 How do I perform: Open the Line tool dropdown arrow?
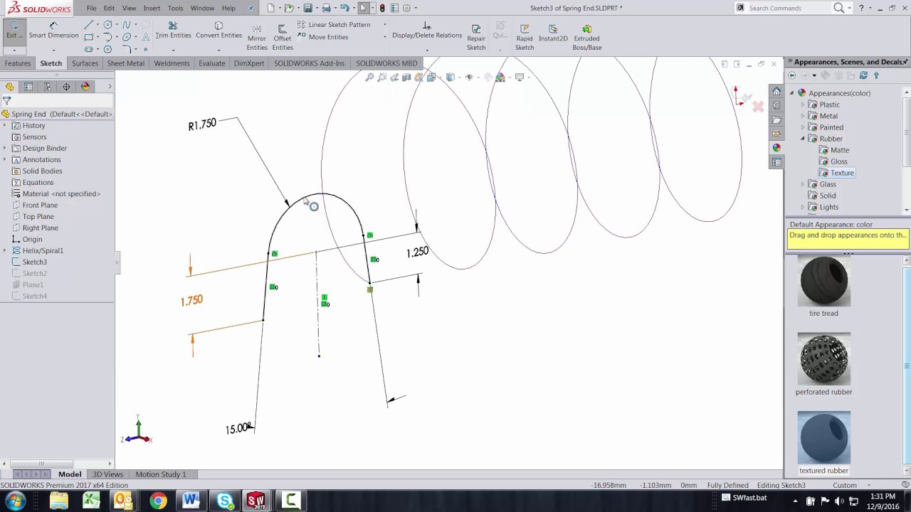(98, 25)
